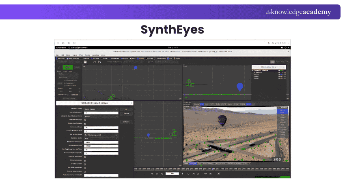The image size is (345, 182).
Task: Open the Up-axis mode dropdown
Action: click(101, 135)
